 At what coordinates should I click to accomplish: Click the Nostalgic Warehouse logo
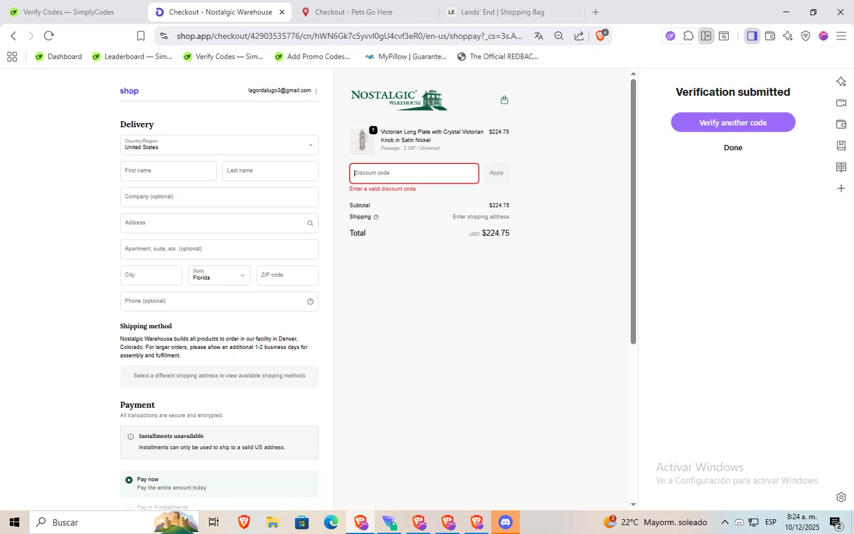coord(399,100)
